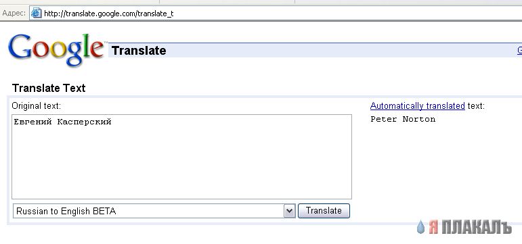522x244 pixels.
Task: Click the translated text Peter Norton
Action: coord(403,119)
